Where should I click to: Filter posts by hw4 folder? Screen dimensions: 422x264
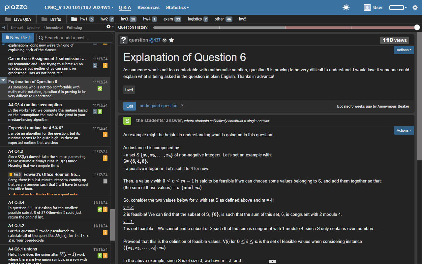click(150, 19)
